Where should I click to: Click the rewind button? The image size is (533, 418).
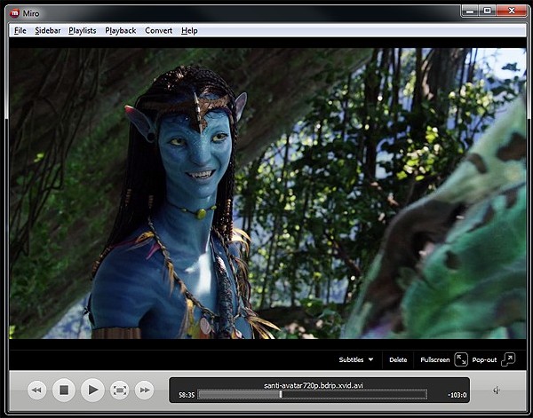click(36, 390)
